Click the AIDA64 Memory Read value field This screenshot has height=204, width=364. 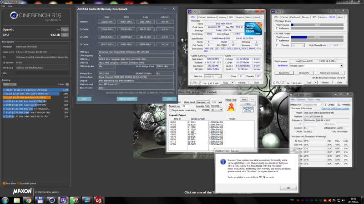click(x=106, y=22)
